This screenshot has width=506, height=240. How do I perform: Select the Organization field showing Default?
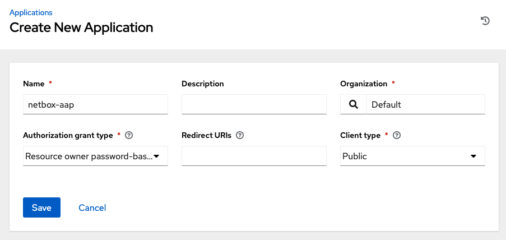point(426,104)
